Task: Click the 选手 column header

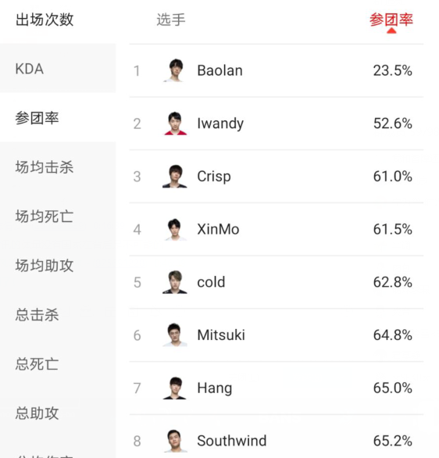Action: pyautogui.click(x=171, y=20)
